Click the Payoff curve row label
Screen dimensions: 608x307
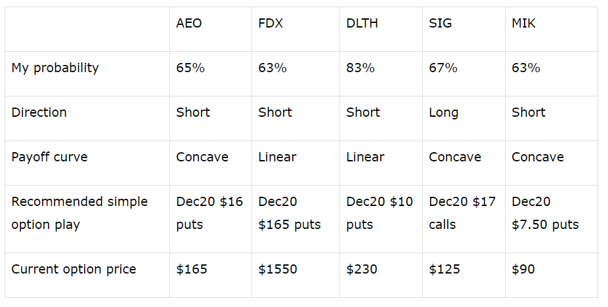pyautogui.click(x=50, y=157)
